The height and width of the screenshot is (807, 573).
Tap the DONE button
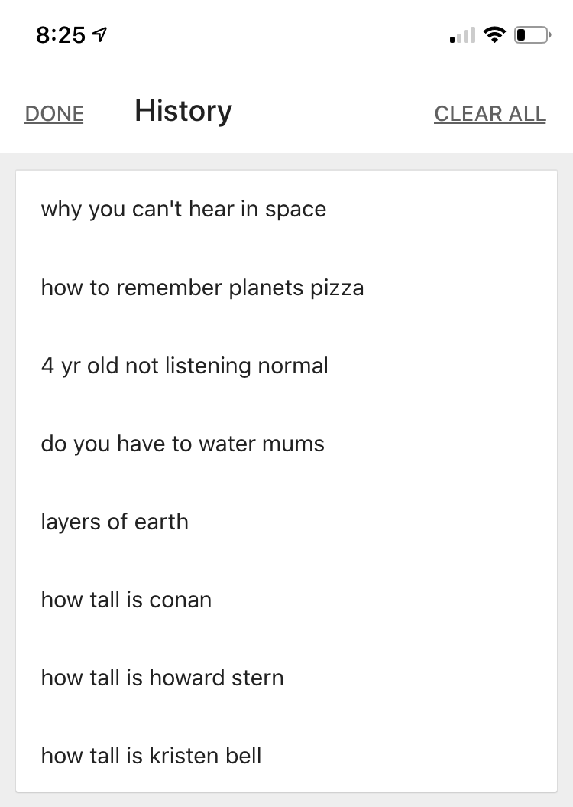[54, 114]
